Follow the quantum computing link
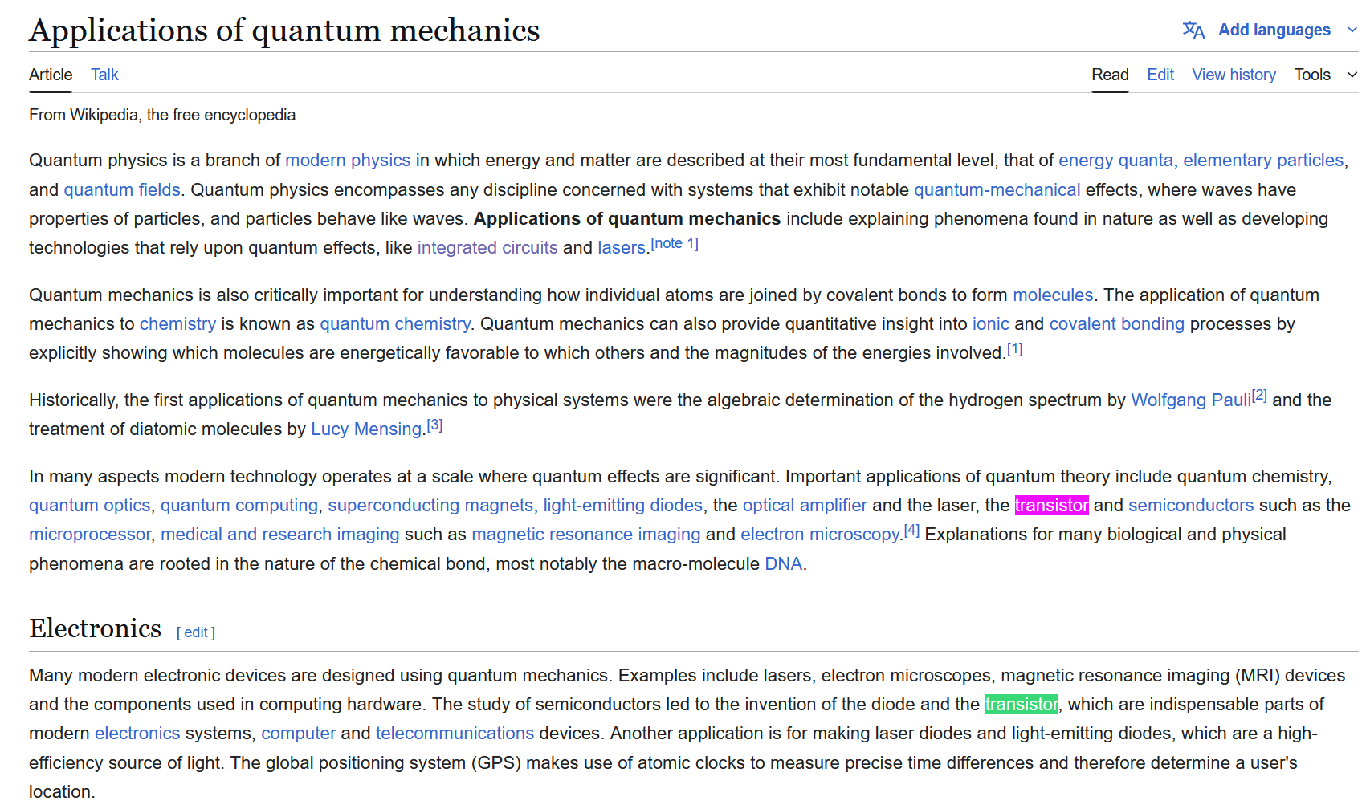Image resolution: width=1362 pixels, height=809 pixels. pos(239,506)
